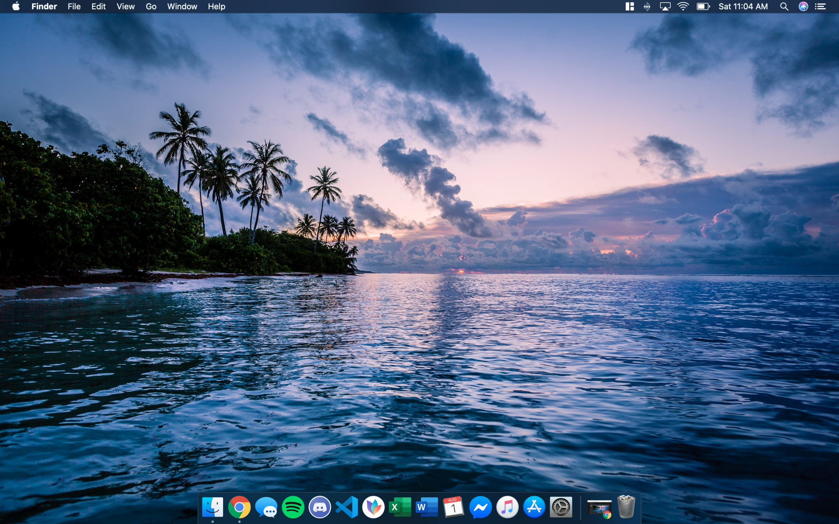Viewport: 839px width, 524px height.
Task: Launch Visual Studio Code from Dock
Action: [347, 507]
